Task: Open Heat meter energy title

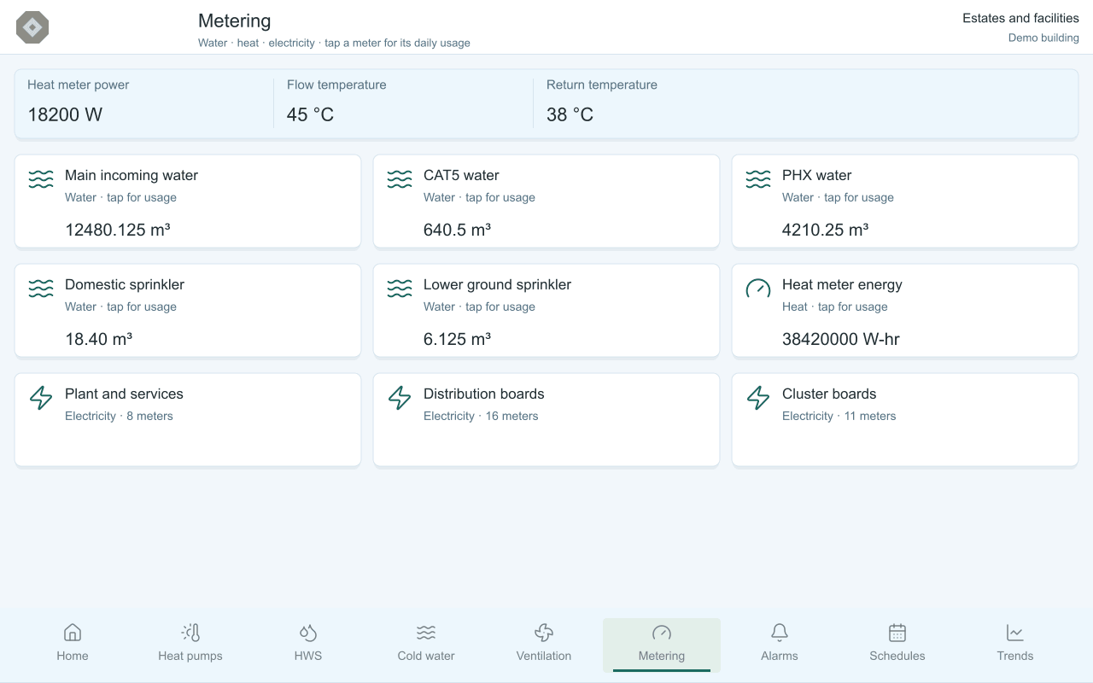Action: [842, 284]
